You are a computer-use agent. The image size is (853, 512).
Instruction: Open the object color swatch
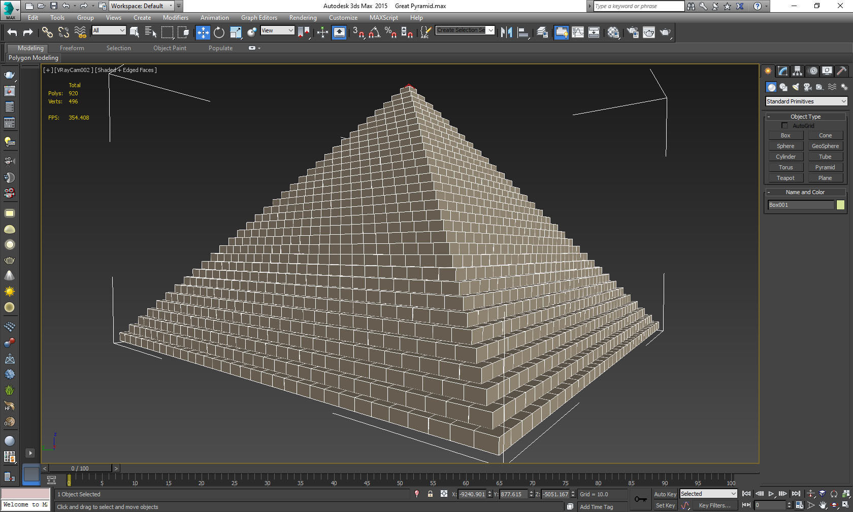click(x=840, y=205)
